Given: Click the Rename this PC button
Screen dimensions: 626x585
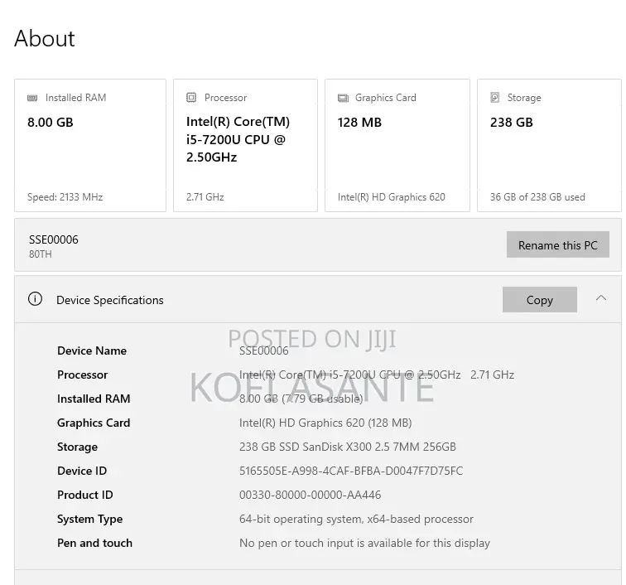Looking at the screenshot, I should [x=558, y=244].
